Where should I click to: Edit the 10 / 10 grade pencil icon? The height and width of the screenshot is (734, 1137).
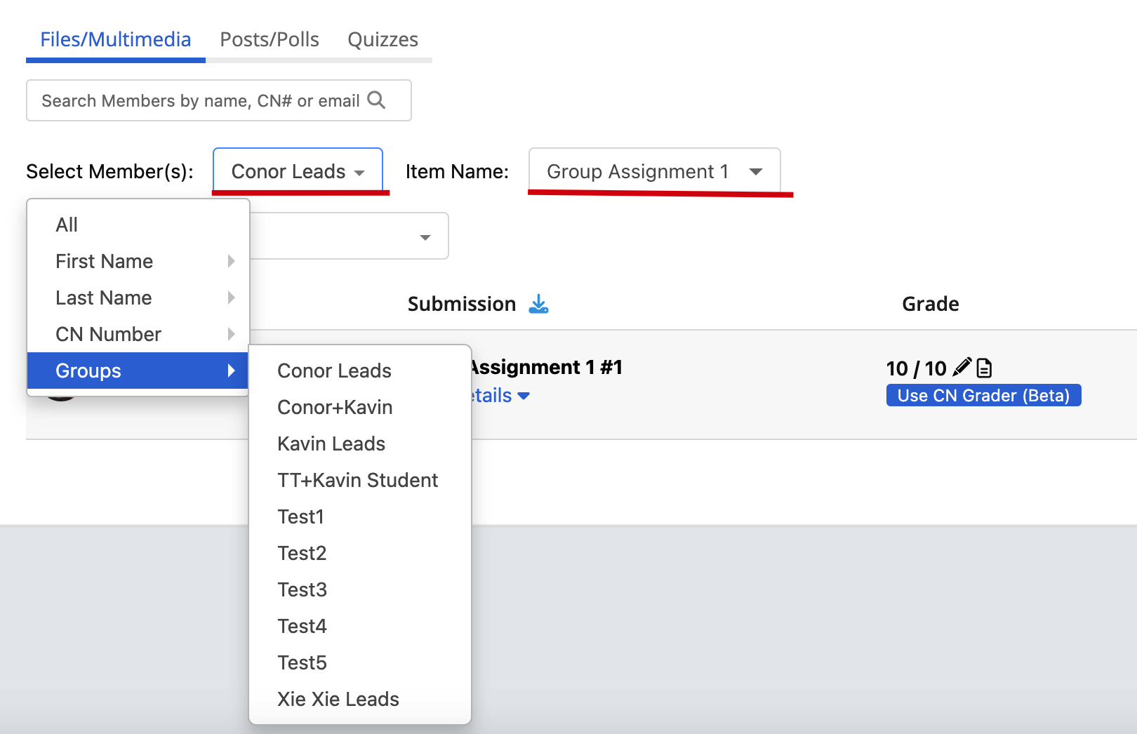click(962, 367)
